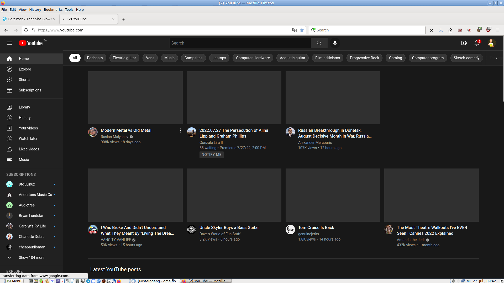
Task: Click the Firefox back arrow
Action: coord(6,30)
